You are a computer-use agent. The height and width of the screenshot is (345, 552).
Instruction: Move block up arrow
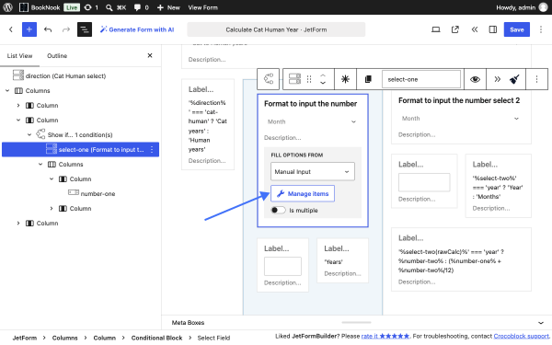323,75
